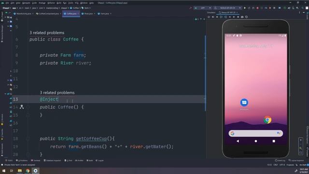
Task: Take emulator screenshot with camera icon
Action: point(242,17)
